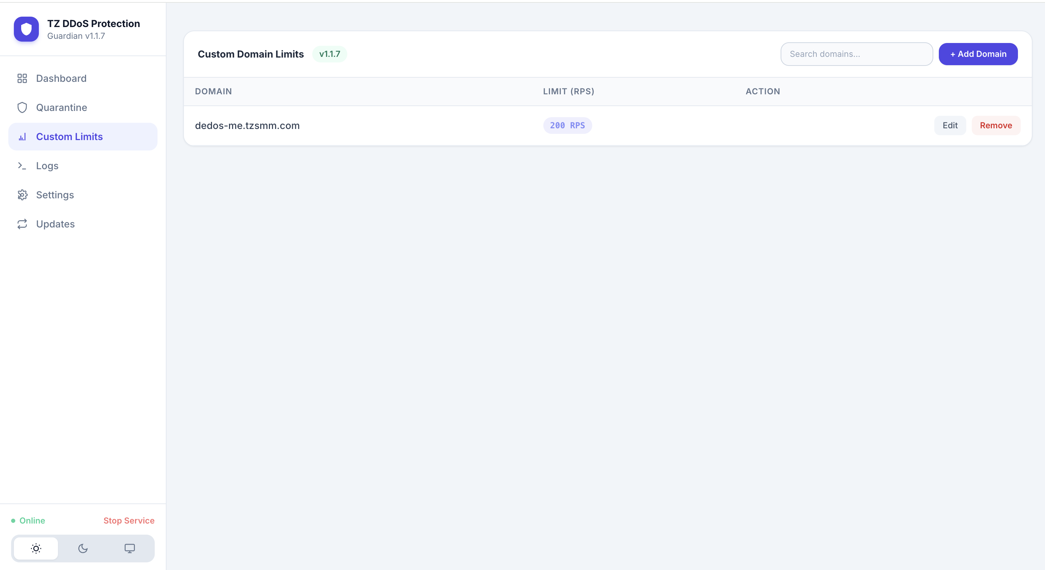Image resolution: width=1045 pixels, height=570 pixels.
Task: Click the green Online status dot
Action: tap(12, 520)
